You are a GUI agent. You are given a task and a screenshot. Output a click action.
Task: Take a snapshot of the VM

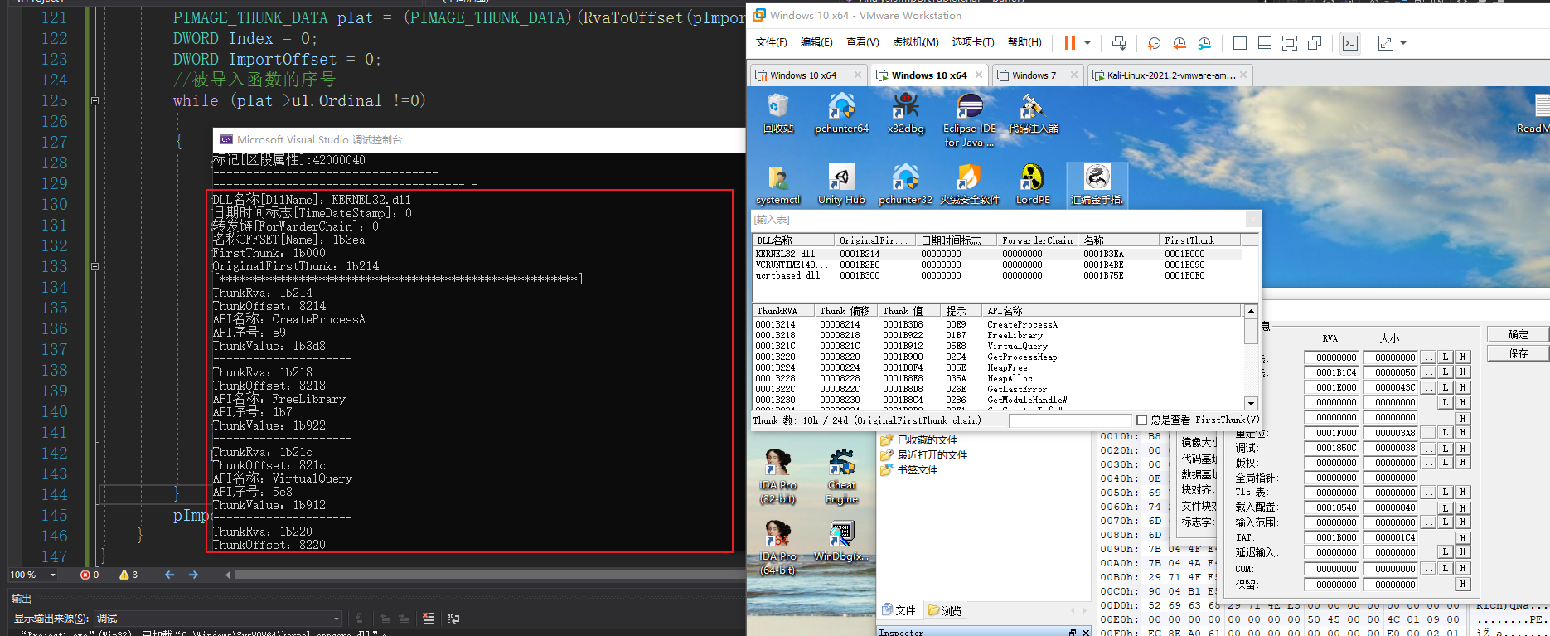(x=1154, y=43)
